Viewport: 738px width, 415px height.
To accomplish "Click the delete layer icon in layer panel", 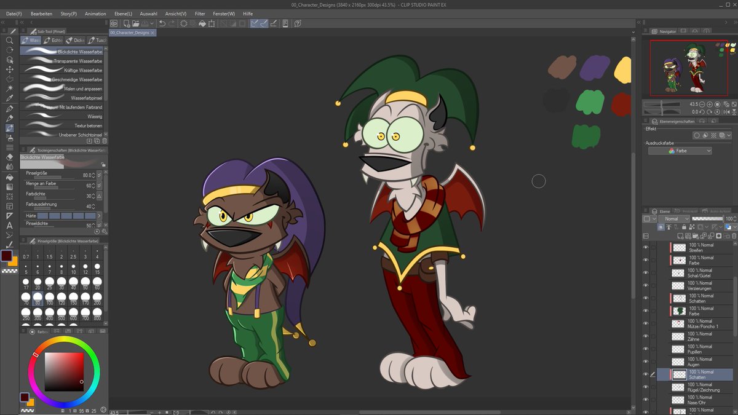I will (733, 235).
